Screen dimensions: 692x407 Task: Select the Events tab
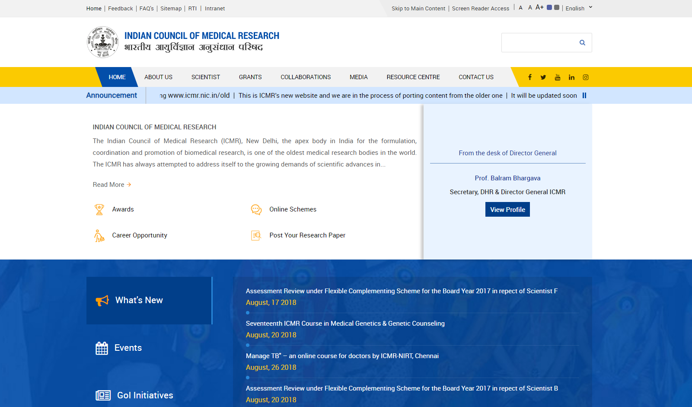pyautogui.click(x=149, y=348)
